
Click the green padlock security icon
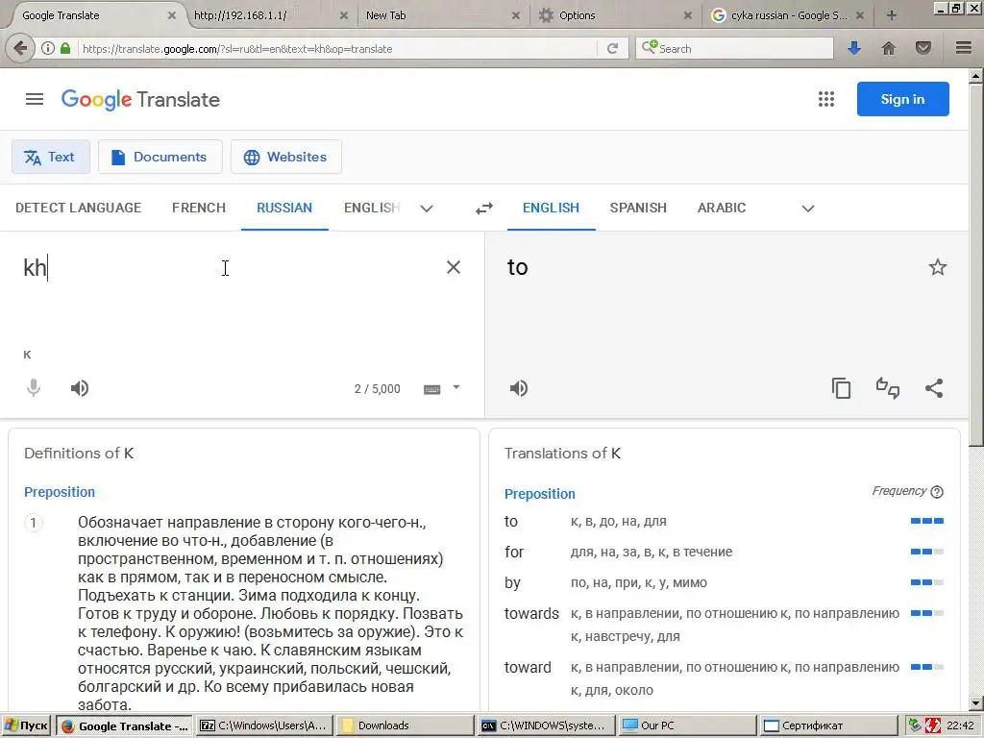[x=65, y=48]
